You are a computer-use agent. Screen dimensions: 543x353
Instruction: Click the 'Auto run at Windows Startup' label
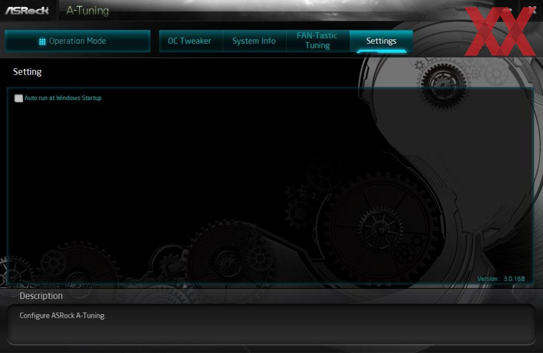pos(63,98)
